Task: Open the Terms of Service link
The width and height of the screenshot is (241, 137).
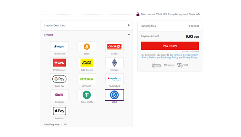Action: [x=182, y=55]
